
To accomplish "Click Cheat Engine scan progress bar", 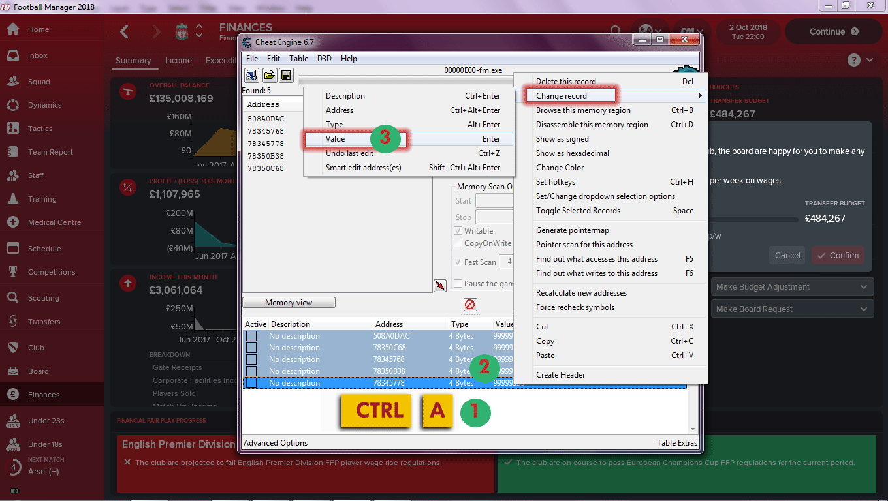I will (405, 80).
